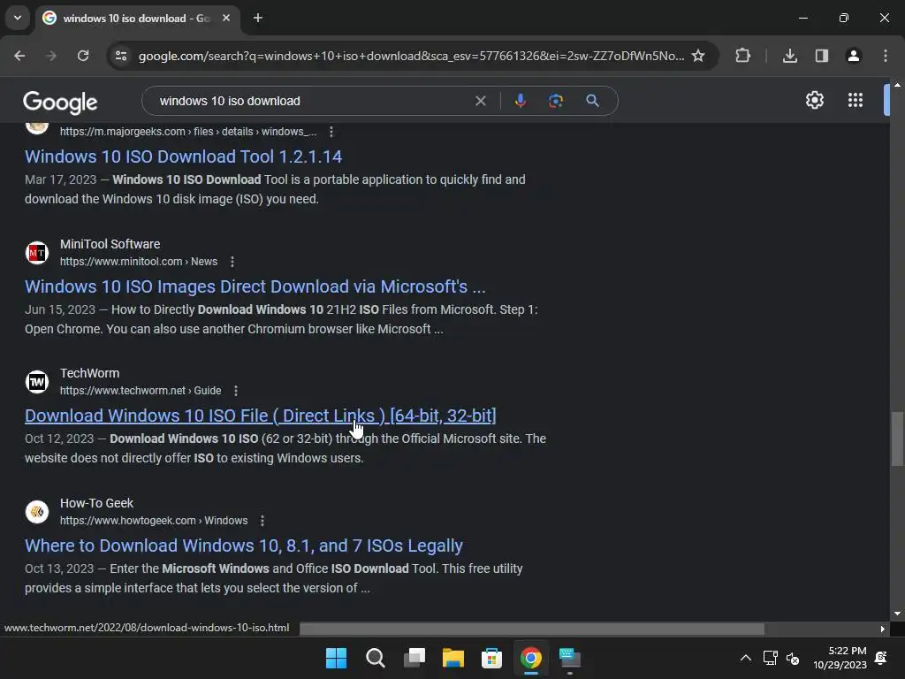This screenshot has width=905, height=679.
Task: Toggle Chrome side panel
Action: 821,56
